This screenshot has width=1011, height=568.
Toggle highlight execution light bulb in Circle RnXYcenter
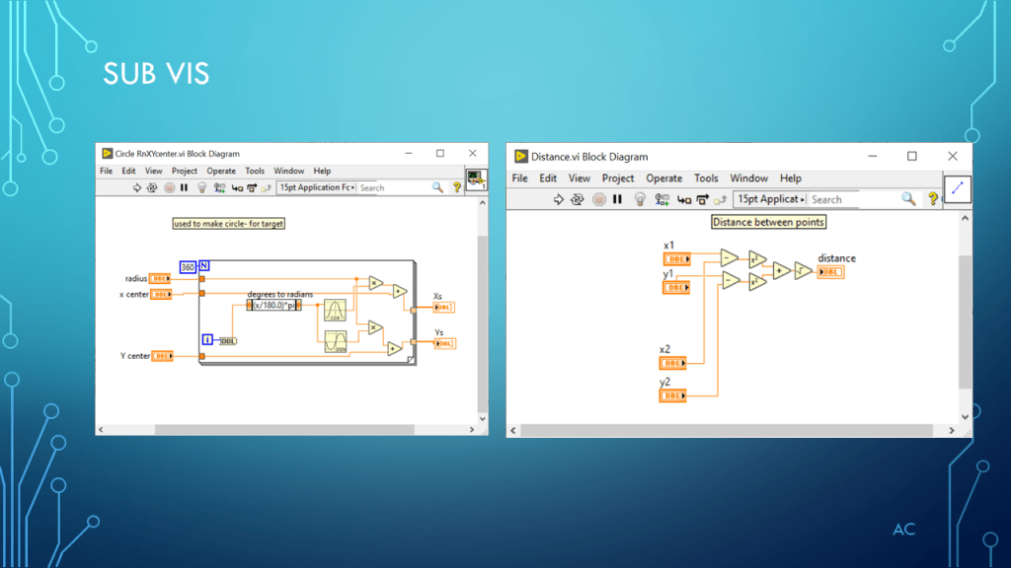(202, 187)
